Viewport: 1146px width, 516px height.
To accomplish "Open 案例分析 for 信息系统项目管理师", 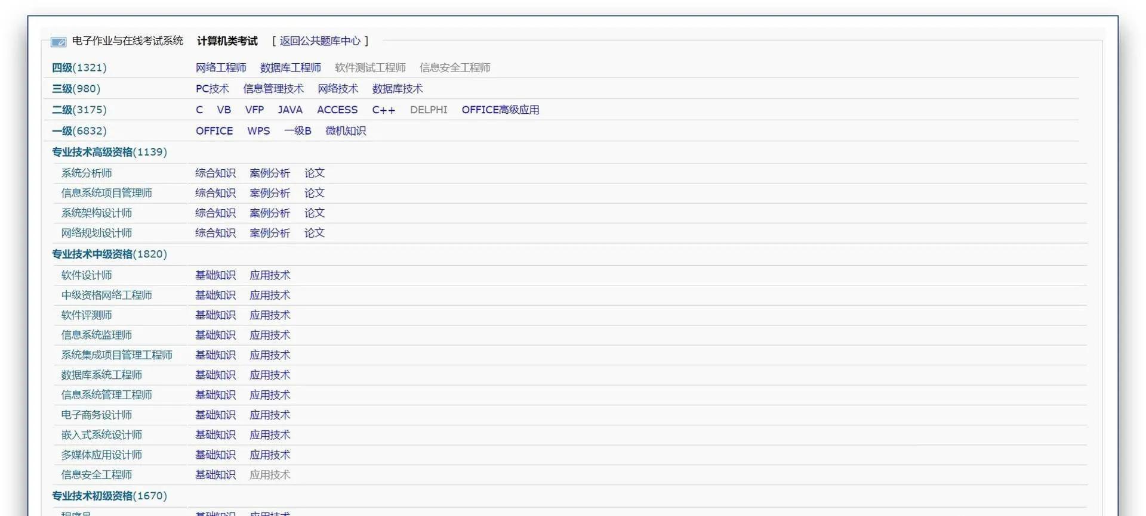I will point(270,193).
